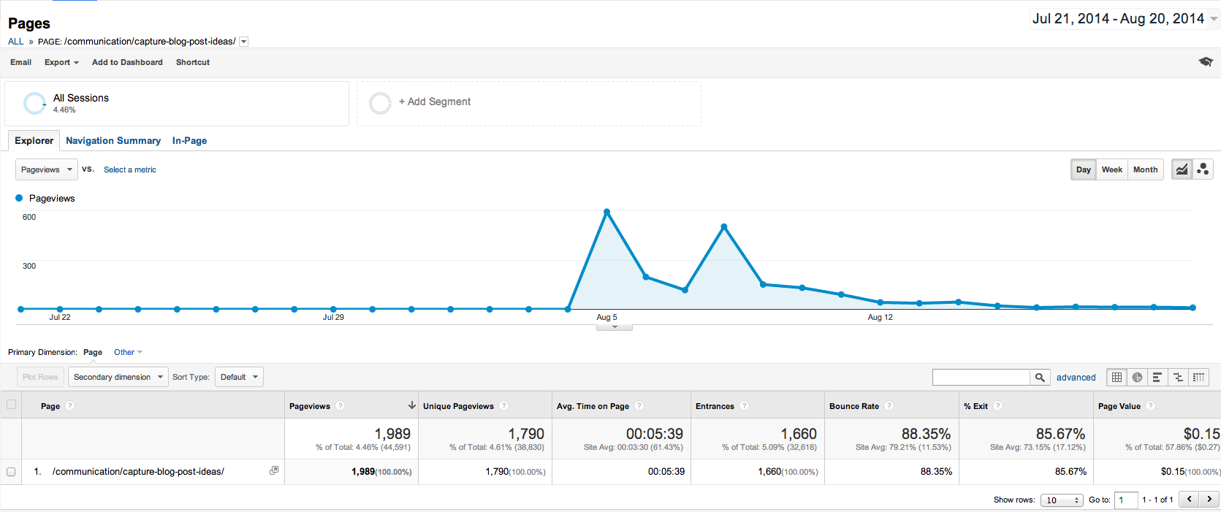Image resolution: width=1221 pixels, height=512 pixels.
Task: Open the date range picker
Action: click(1124, 19)
